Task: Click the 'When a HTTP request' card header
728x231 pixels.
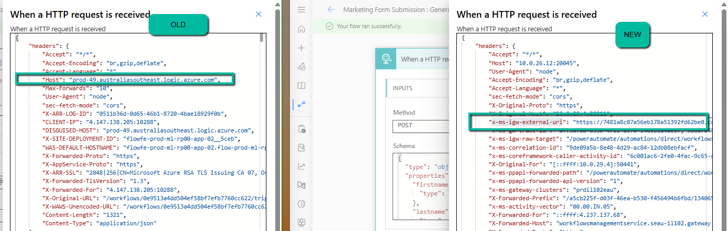Action: (x=413, y=59)
